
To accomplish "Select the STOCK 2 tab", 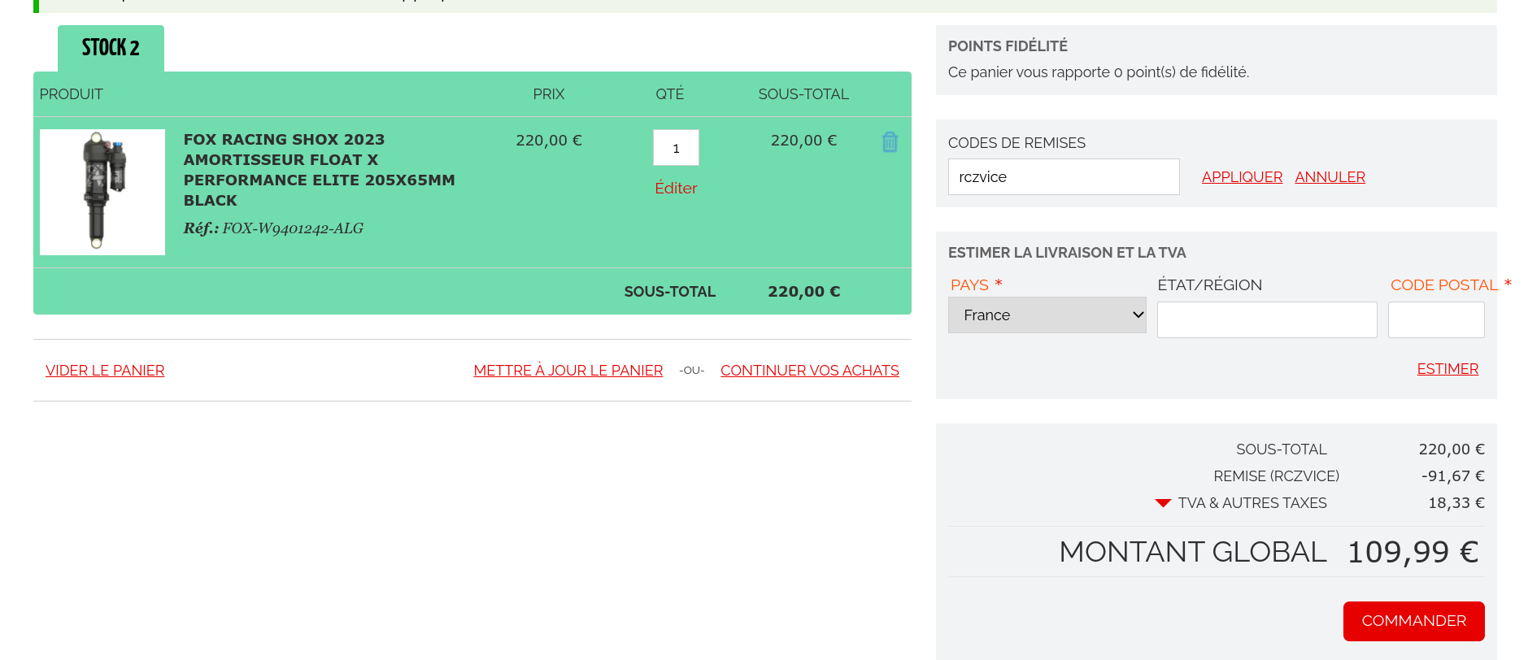I will click(x=111, y=48).
